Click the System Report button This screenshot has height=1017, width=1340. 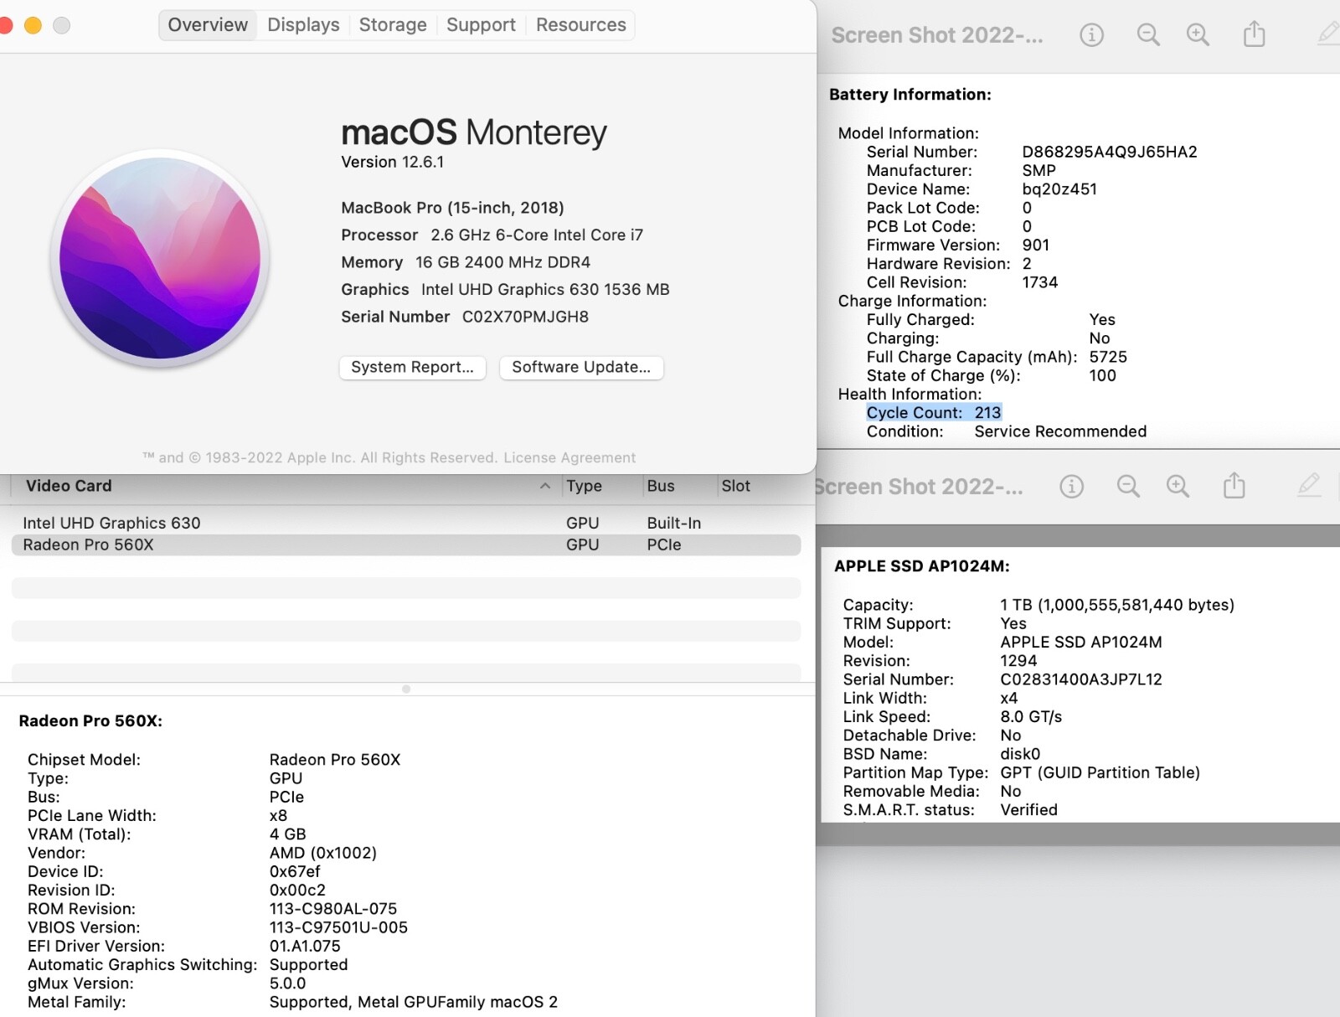pyautogui.click(x=412, y=367)
